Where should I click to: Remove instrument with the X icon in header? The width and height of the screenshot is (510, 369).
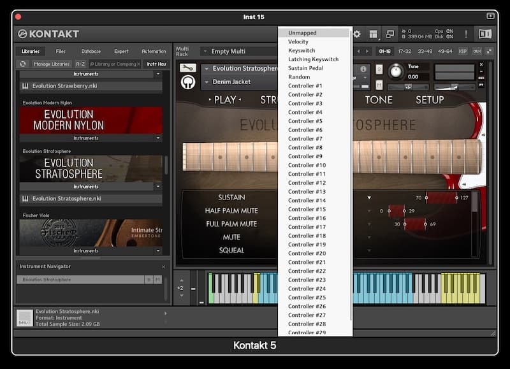481,64
